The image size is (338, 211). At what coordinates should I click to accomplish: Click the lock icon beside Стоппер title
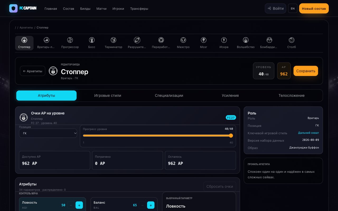pos(53,71)
